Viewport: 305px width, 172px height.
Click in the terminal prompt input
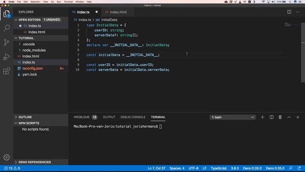tap(161, 127)
